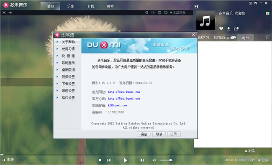Click the download icon under welcome text
Viewport: 272px width, 165px height.
click(228, 28)
